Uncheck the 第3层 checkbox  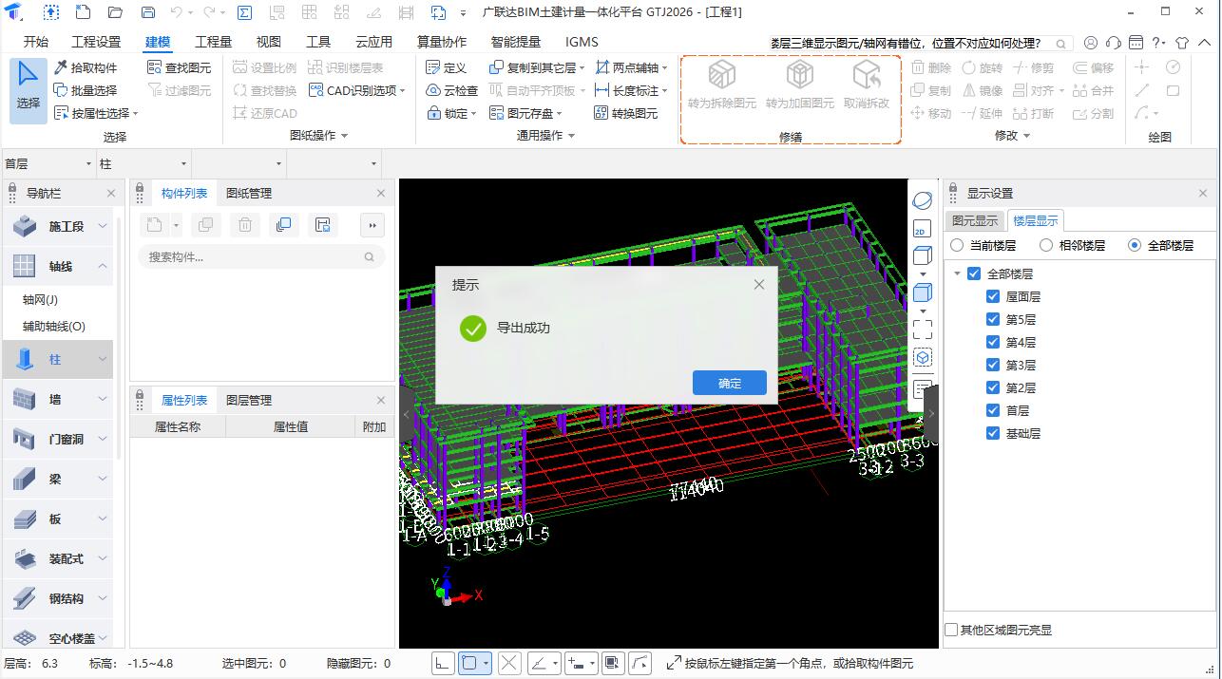pos(993,365)
